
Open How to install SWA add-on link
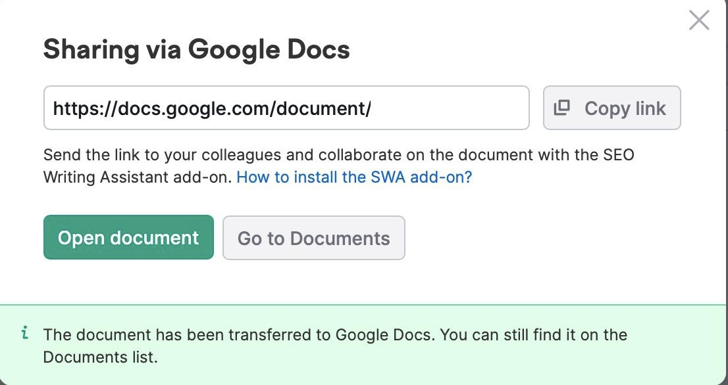click(354, 177)
